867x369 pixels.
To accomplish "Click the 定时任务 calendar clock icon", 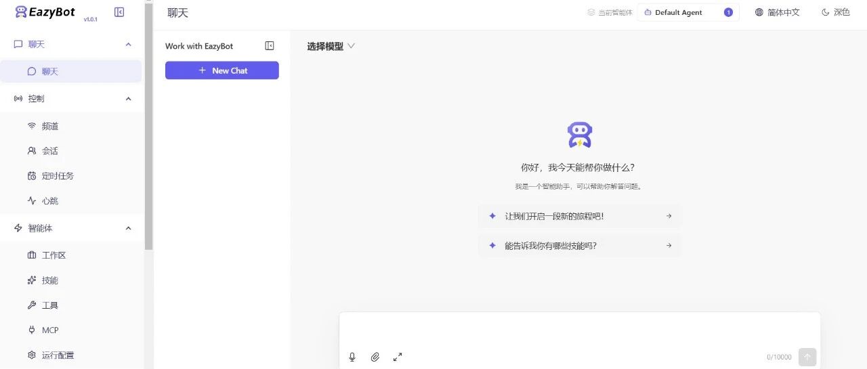I will (32, 176).
